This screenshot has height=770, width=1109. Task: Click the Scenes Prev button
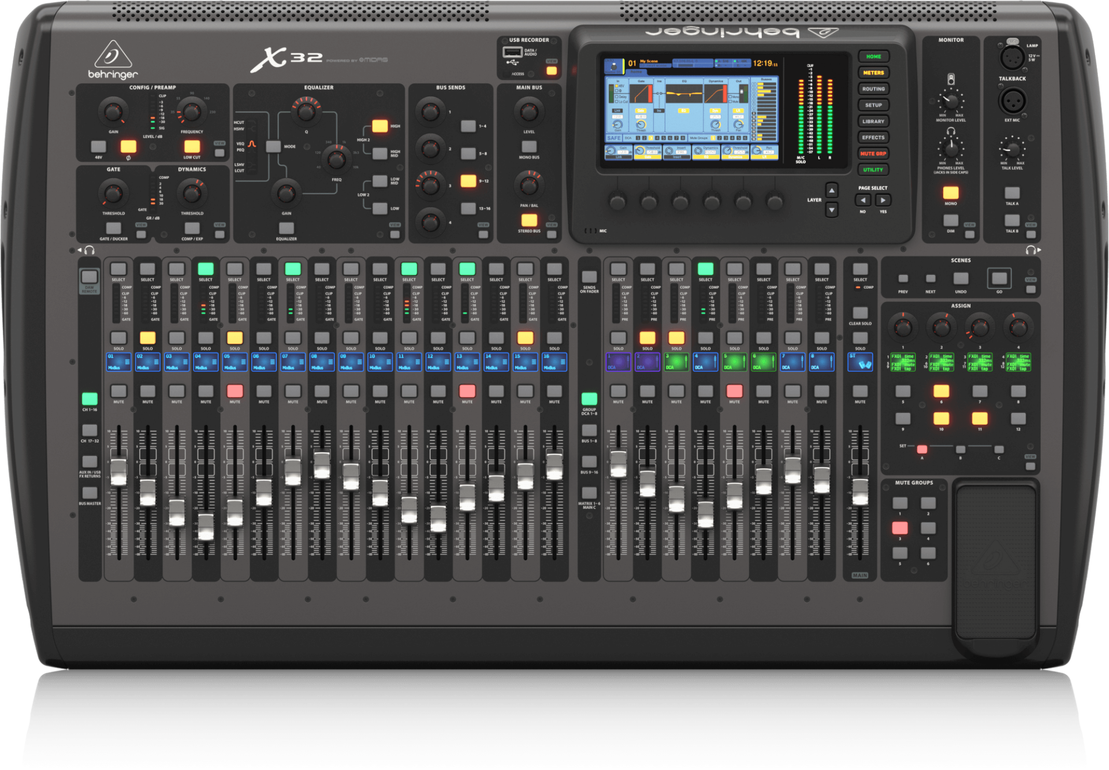point(903,278)
